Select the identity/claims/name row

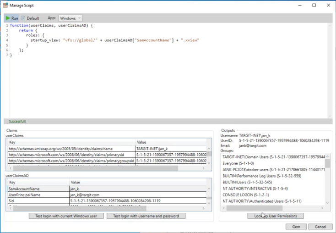click(x=107, y=149)
